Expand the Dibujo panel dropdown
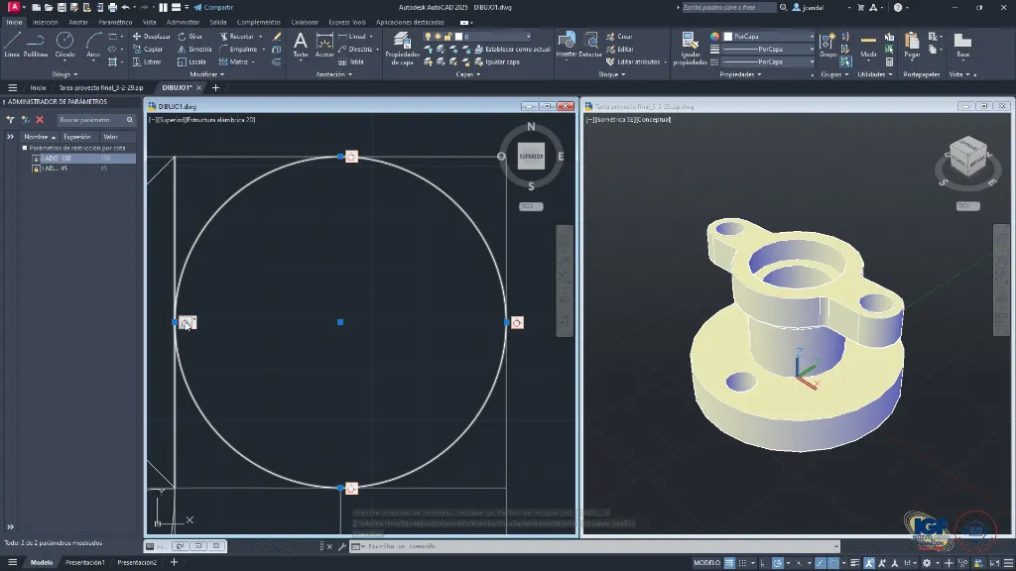The image size is (1016, 571). click(x=64, y=74)
